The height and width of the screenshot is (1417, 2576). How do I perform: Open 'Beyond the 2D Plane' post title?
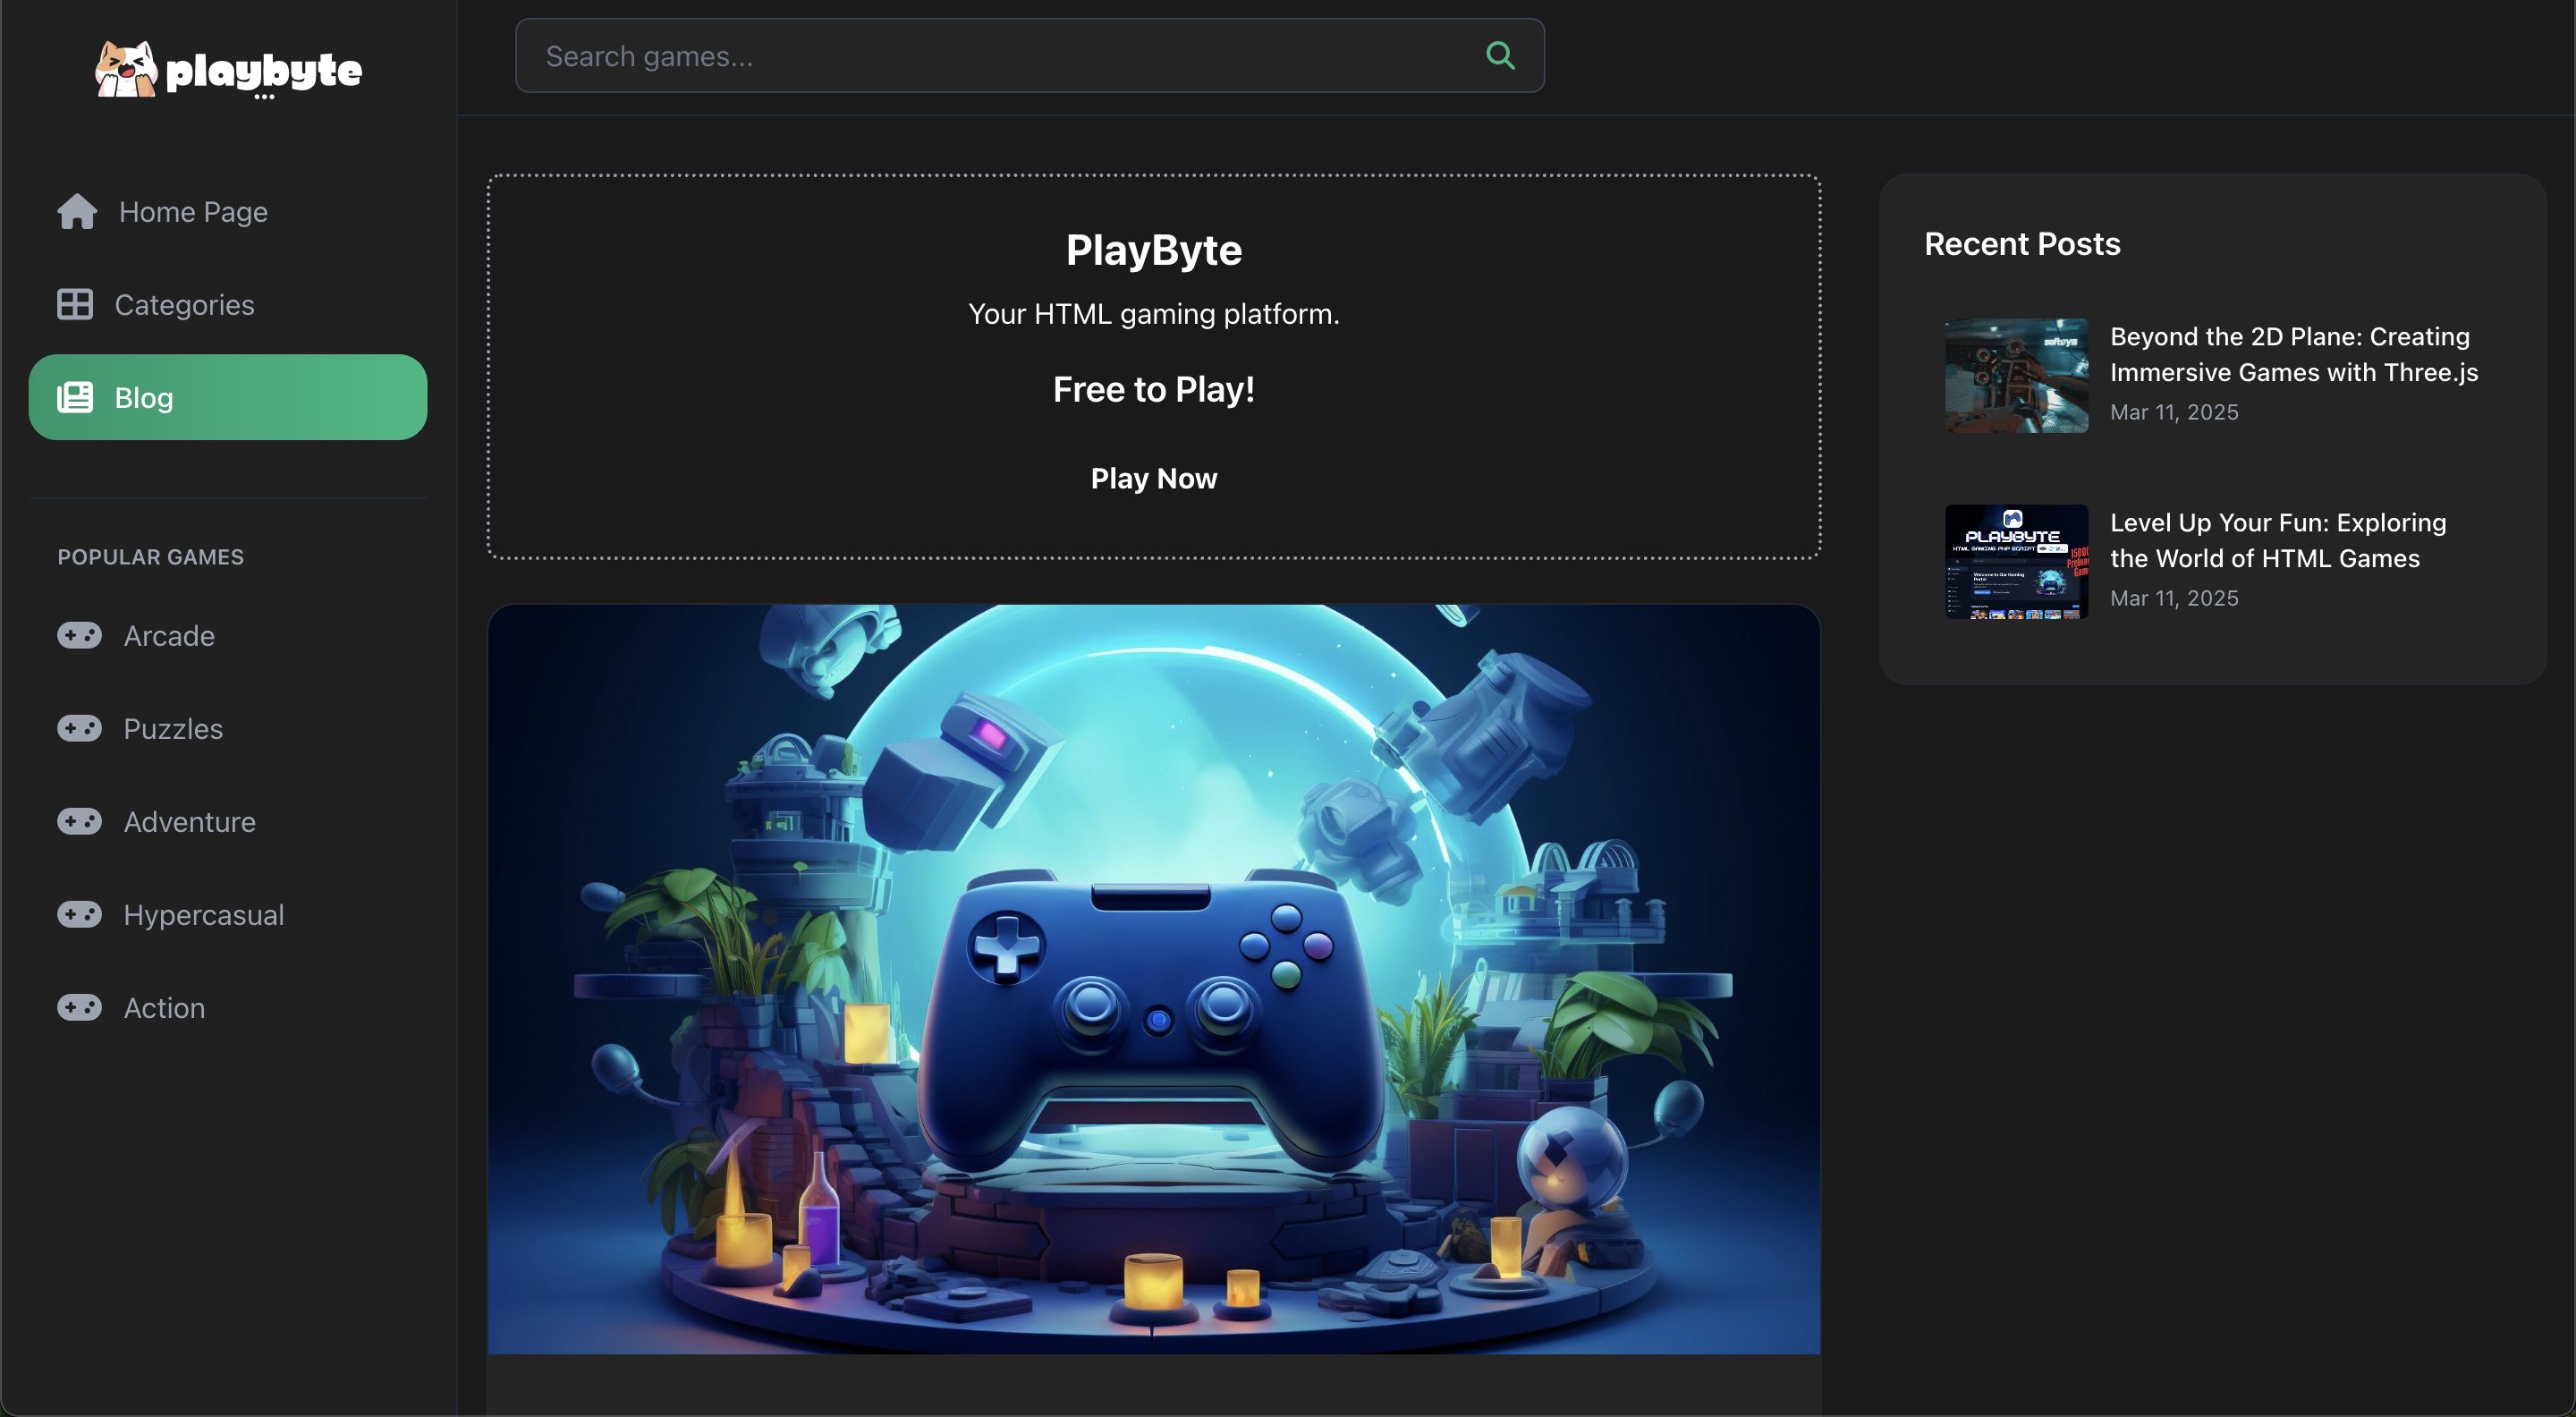(2294, 354)
